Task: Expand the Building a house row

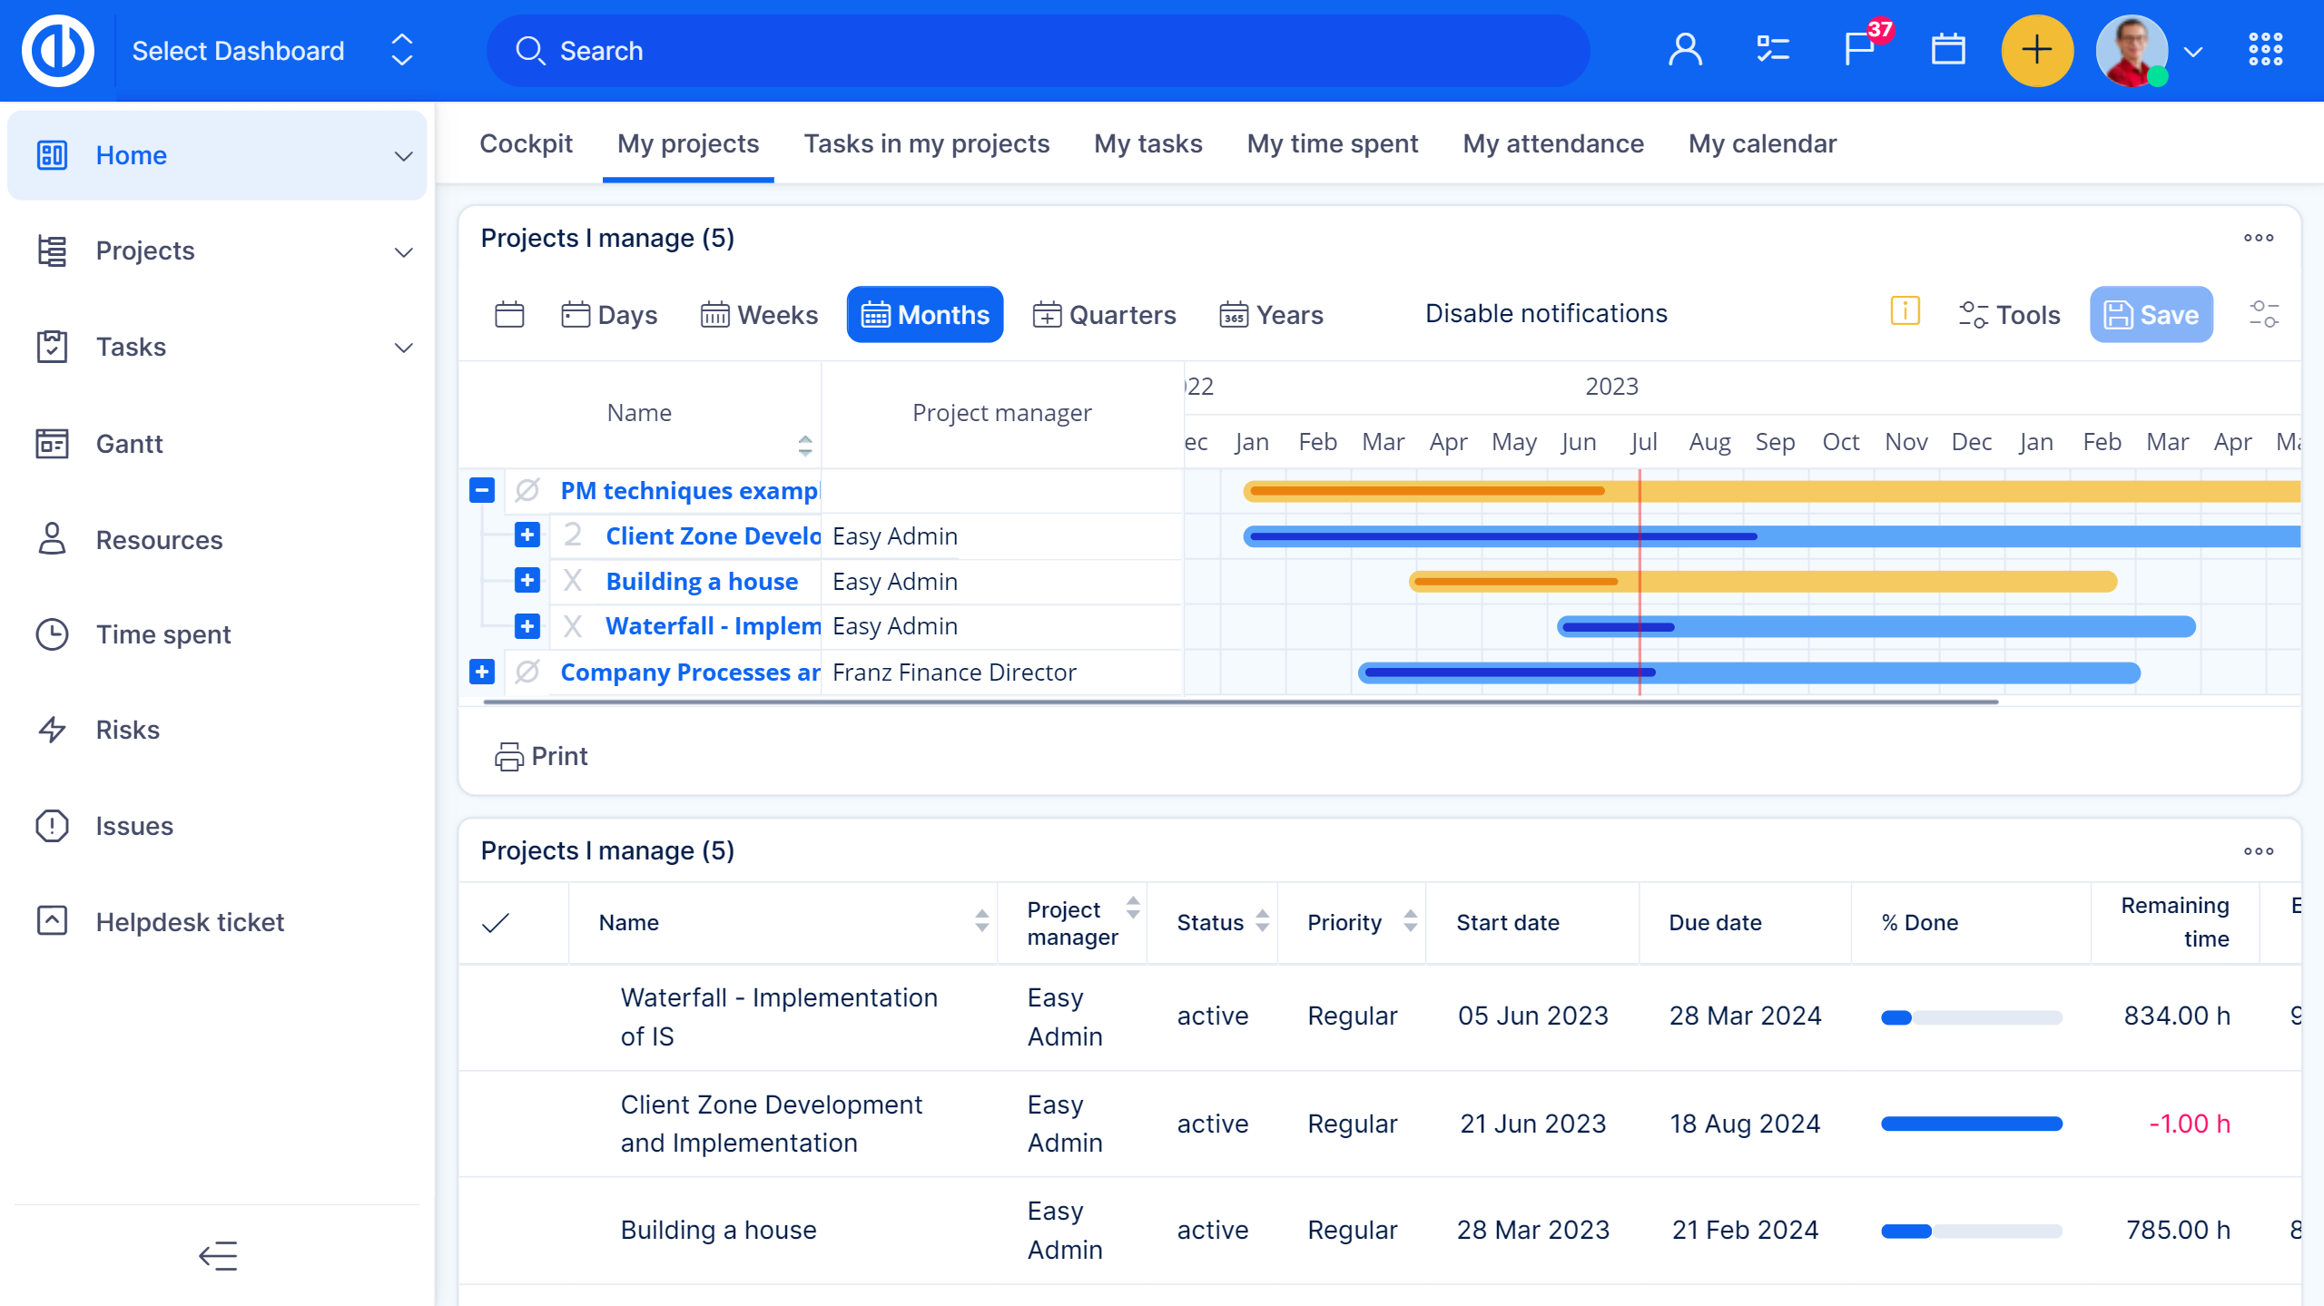Action: (x=527, y=581)
